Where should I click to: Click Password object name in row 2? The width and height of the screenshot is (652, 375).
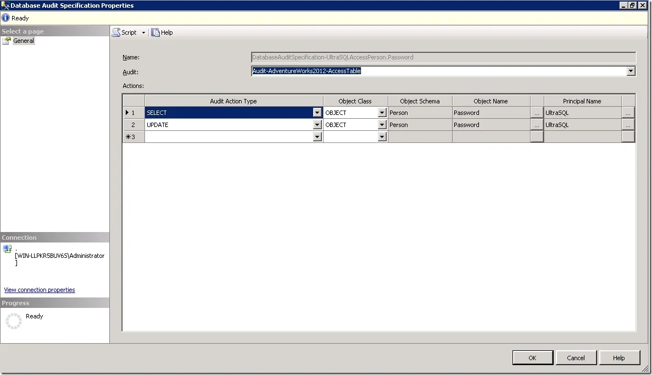[491, 125]
